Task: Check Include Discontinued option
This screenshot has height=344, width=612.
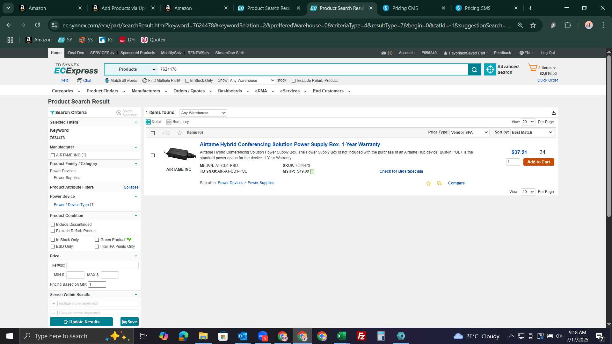Action: click(x=53, y=225)
